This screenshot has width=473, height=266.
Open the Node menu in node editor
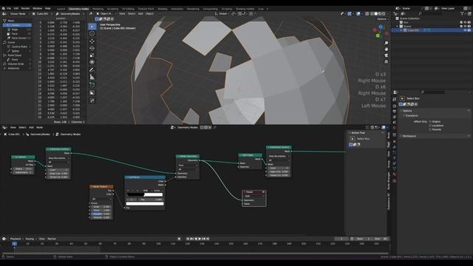(x=39, y=127)
